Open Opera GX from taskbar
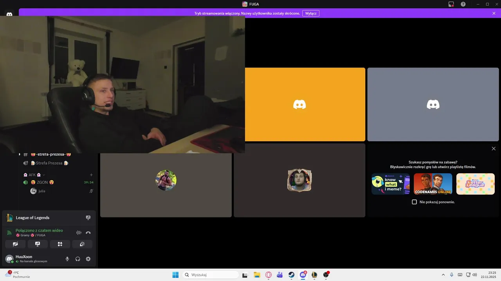This screenshot has height=281, width=501. [x=269, y=275]
